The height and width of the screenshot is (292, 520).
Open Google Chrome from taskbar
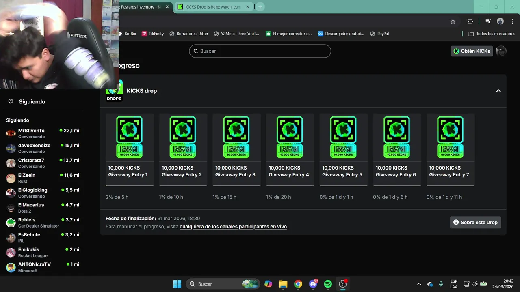point(298,284)
